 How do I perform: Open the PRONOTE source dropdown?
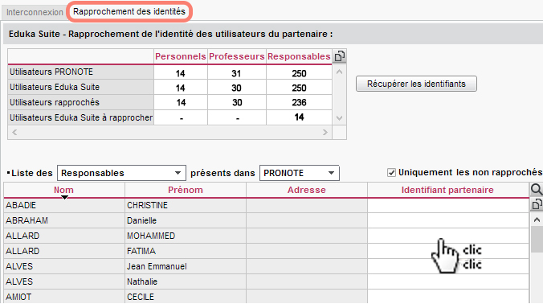299,173
